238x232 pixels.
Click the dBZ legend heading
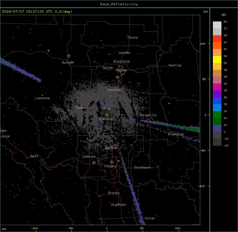tap(224, 15)
